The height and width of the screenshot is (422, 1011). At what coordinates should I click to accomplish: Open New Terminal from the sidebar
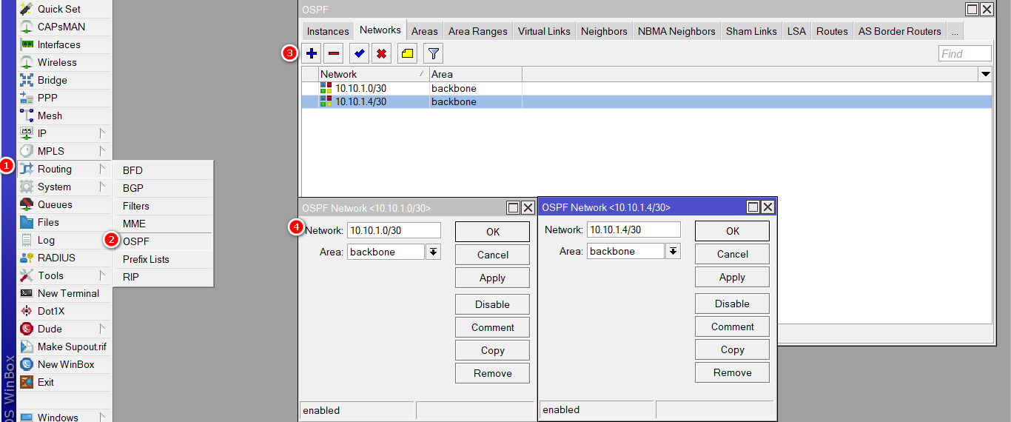tap(68, 293)
